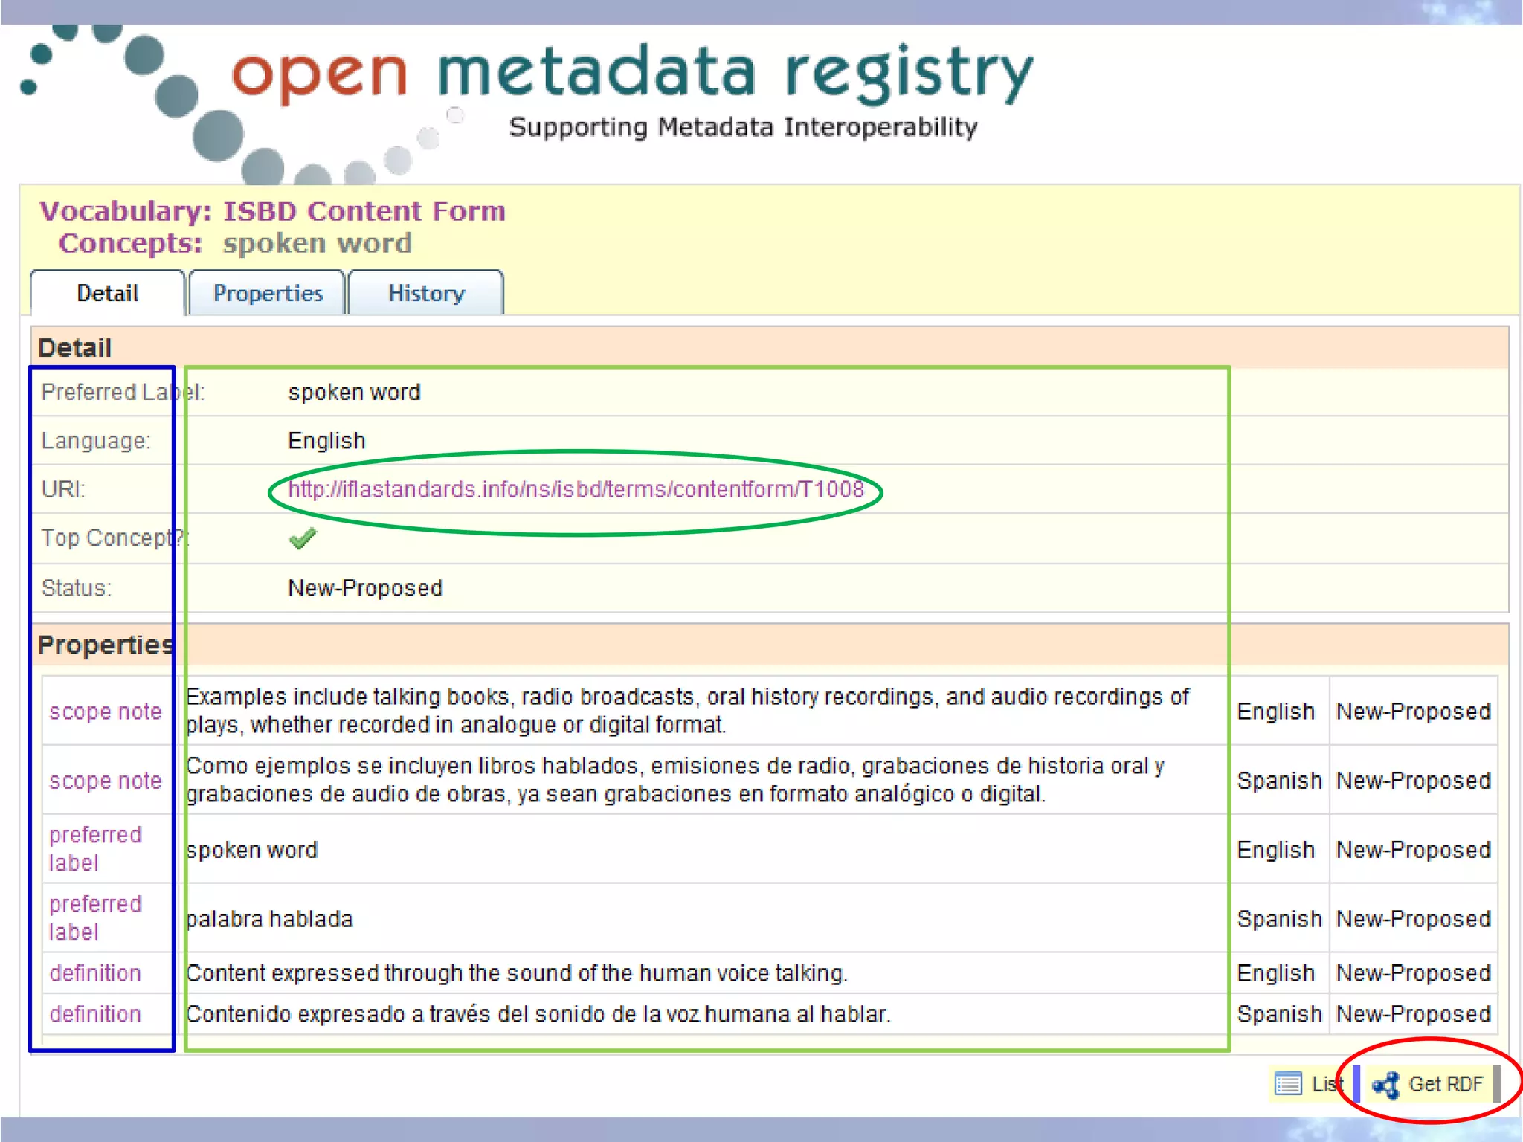Select the Detail tab
Image resolution: width=1523 pixels, height=1142 pixels.
(x=108, y=294)
